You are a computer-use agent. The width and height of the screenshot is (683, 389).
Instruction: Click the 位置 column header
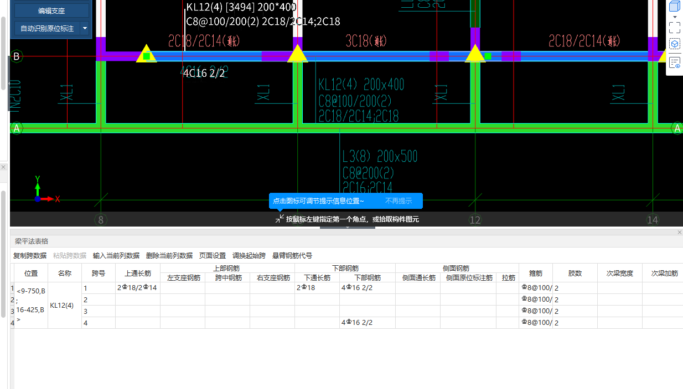click(31, 273)
